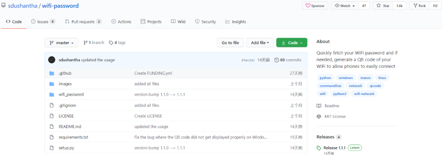Viewport: 442px width, 156px height.
Task: Open the images folder
Action: coord(65,84)
